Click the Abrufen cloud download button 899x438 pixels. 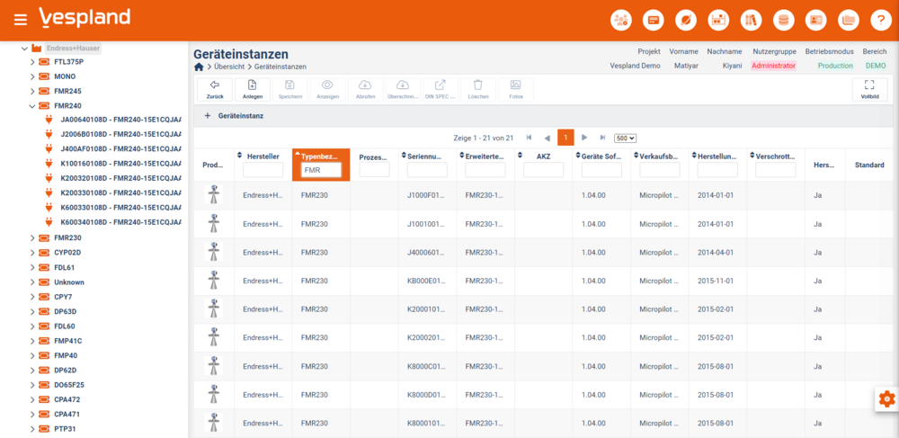point(365,89)
